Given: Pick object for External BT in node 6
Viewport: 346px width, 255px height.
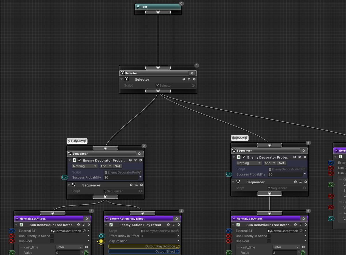Looking at the screenshot, I should pos(301,231).
